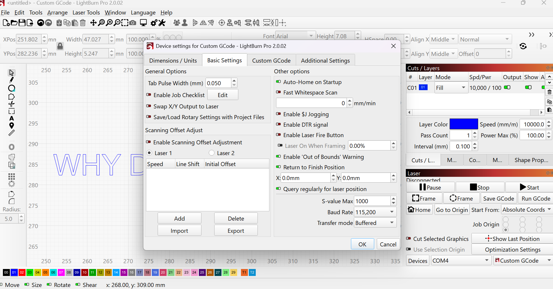
Task: Click the Edit job checklist button
Action: 223,95
